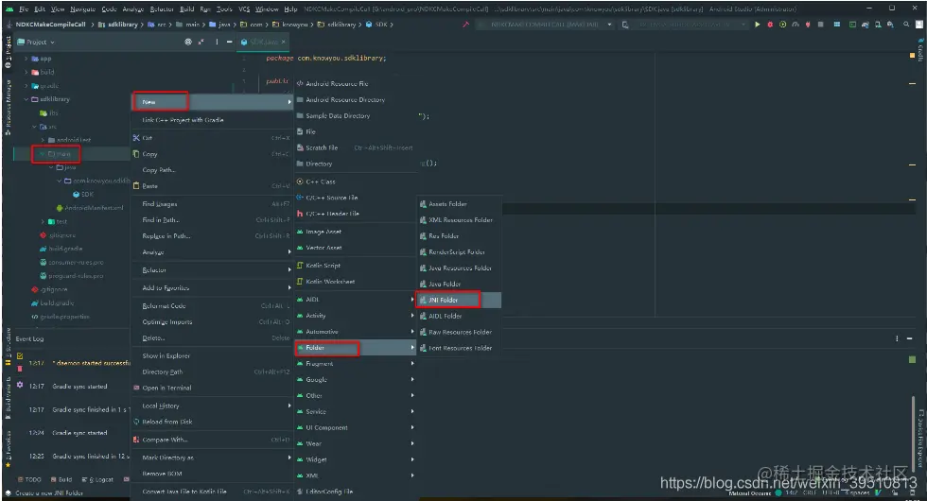The height and width of the screenshot is (501, 927).
Task: Click the Event Log mark-as-read check icon
Action: [x=20, y=355]
